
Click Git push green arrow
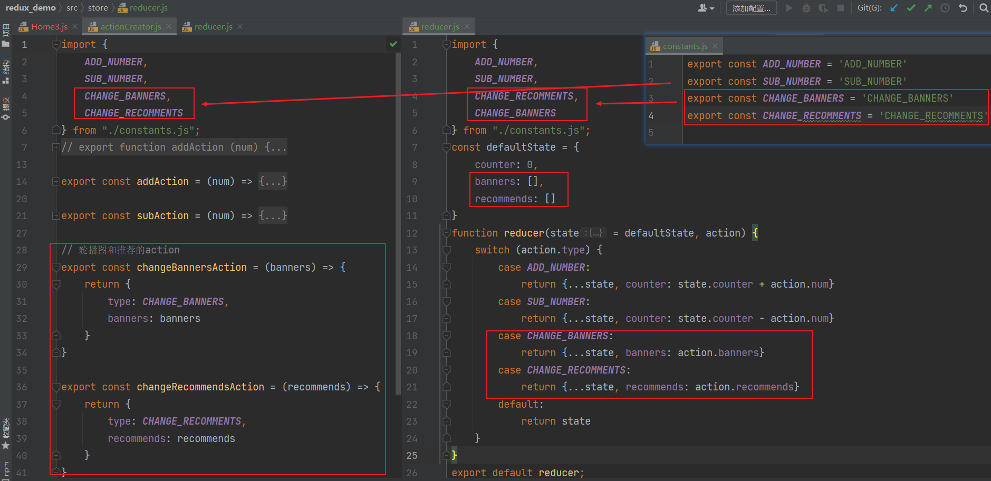[928, 8]
